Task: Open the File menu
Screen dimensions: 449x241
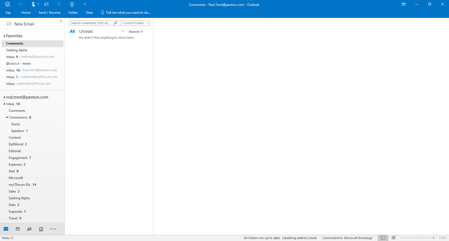Action: (x=8, y=13)
